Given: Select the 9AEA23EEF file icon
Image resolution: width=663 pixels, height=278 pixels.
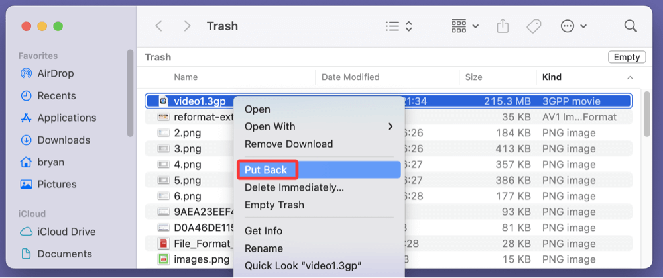Looking at the screenshot, I should pos(164,212).
